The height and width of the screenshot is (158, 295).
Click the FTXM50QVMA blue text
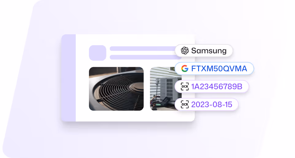tap(219, 69)
